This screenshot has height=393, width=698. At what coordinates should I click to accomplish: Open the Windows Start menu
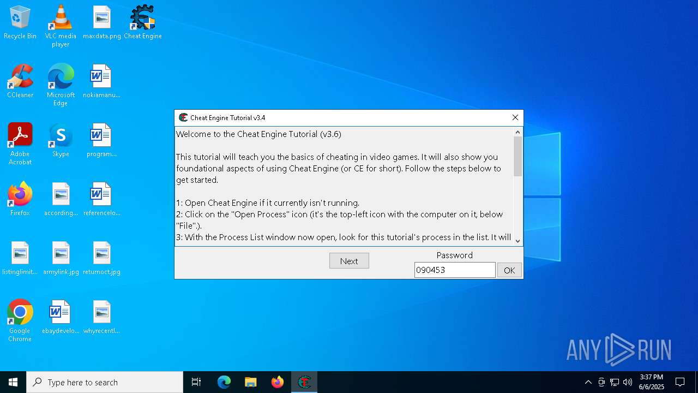pos(13,382)
